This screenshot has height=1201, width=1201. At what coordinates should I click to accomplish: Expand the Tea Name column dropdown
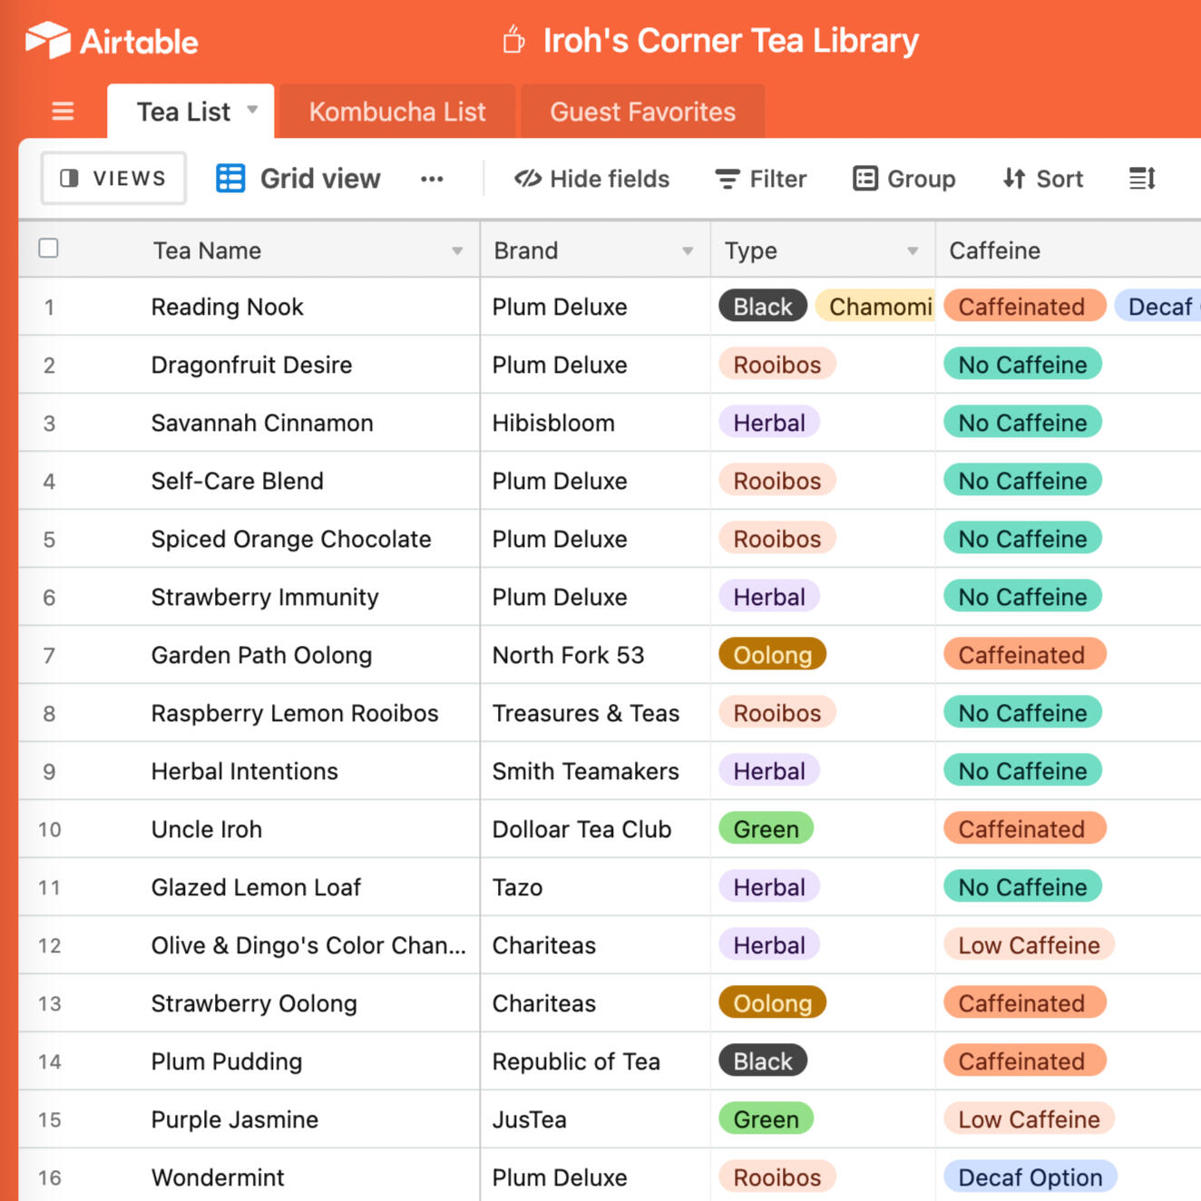pos(457,251)
